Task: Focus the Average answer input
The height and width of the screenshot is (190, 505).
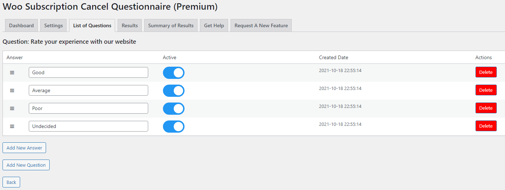Action: click(x=88, y=90)
